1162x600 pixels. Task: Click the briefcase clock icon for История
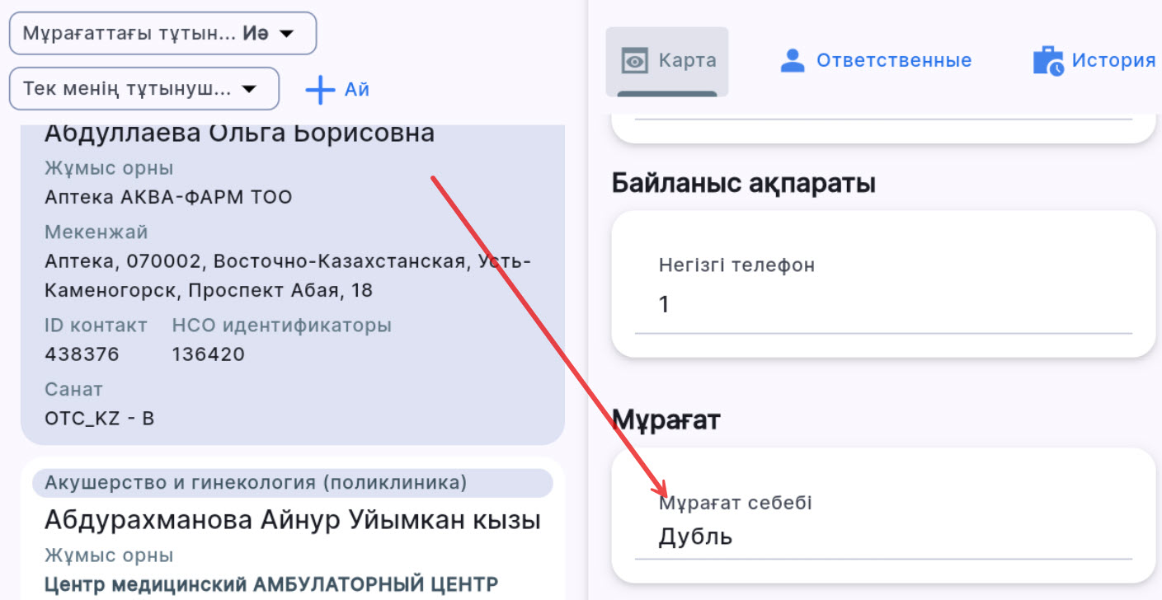1048,61
